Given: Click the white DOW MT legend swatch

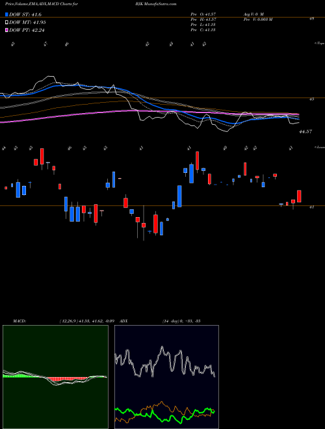Looking at the screenshot, I should pos(6,23).
